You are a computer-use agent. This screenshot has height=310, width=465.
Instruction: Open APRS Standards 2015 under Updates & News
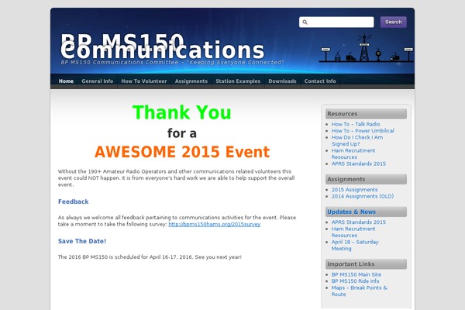pos(359,222)
